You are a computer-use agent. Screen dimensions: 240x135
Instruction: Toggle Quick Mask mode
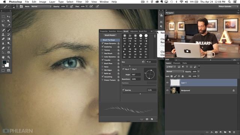[3, 70]
